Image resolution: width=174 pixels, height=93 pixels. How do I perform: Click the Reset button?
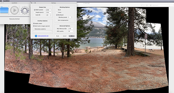[58, 36]
